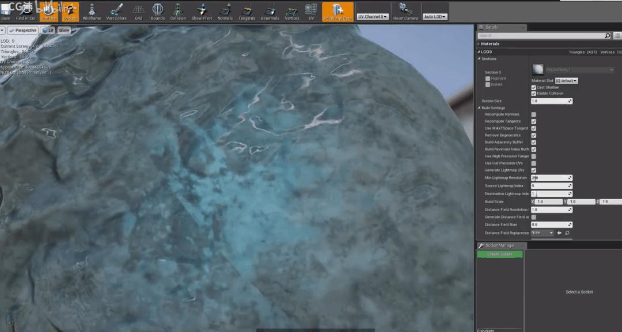
Task: Display mesh Normals
Action: click(x=225, y=12)
